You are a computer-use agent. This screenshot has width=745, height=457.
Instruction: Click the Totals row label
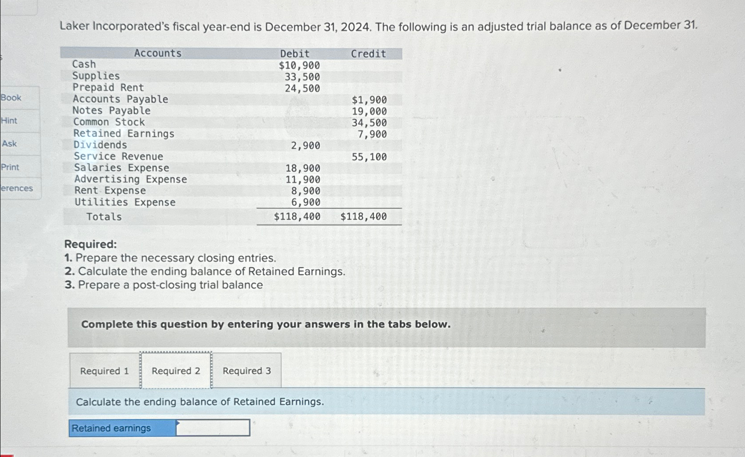point(104,217)
